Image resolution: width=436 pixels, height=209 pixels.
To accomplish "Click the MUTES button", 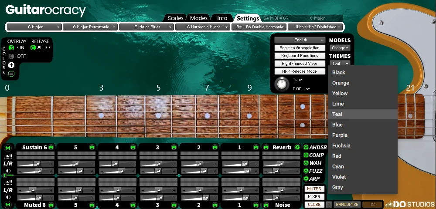I will [314, 189].
